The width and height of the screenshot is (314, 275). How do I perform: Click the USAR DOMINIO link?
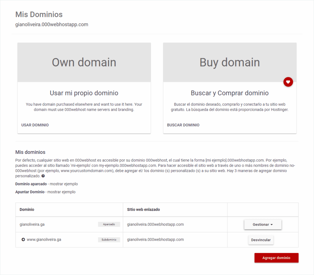35,125
